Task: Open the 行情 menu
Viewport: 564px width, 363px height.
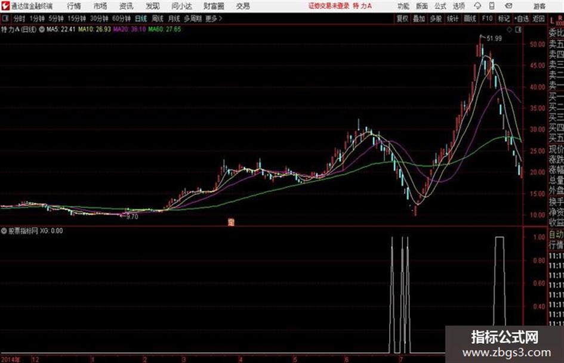Action: [x=74, y=6]
